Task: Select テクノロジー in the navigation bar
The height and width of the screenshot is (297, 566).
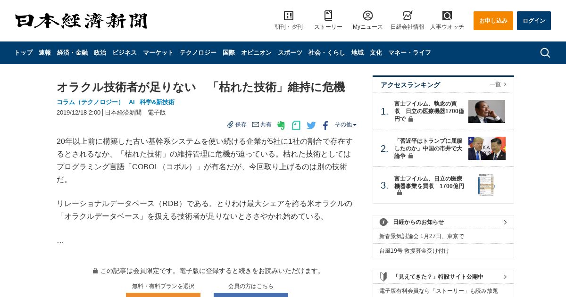Action: coord(198,53)
